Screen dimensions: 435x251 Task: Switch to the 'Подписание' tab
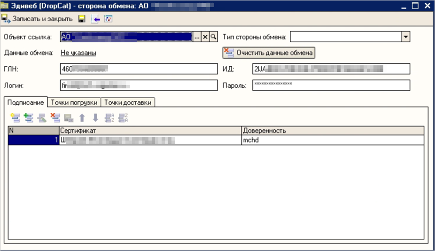pos(25,102)
